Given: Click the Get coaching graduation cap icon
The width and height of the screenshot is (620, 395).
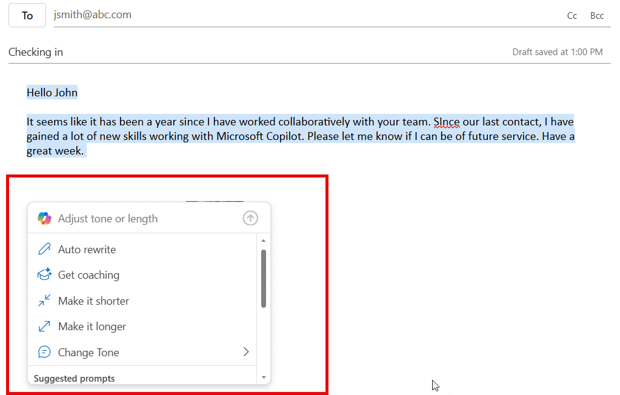Looking at the screenshot, I should click(44, 274).
